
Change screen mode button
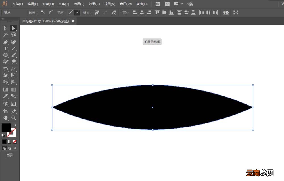[x=9, y=155]
